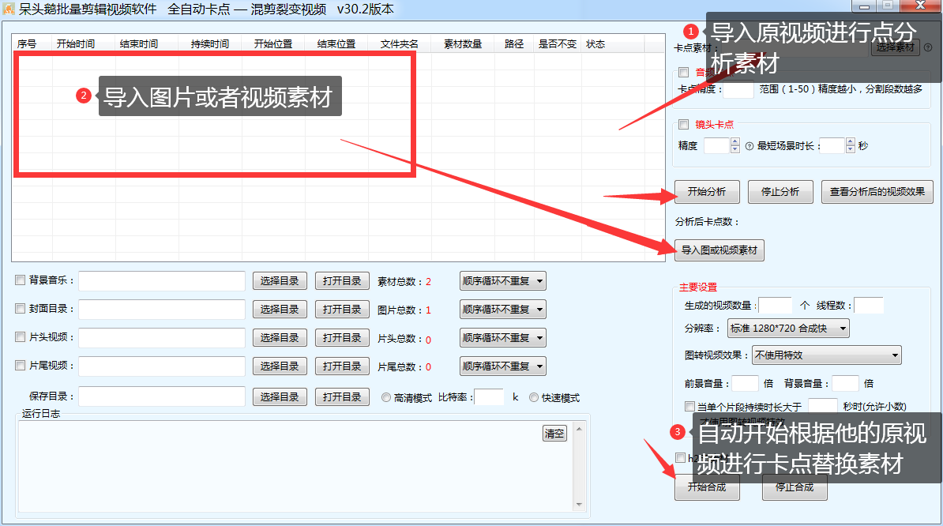The height and width of the screenshot is (526, 943).
Task: Click the 素材数量 column header
Action: (463, 44)
